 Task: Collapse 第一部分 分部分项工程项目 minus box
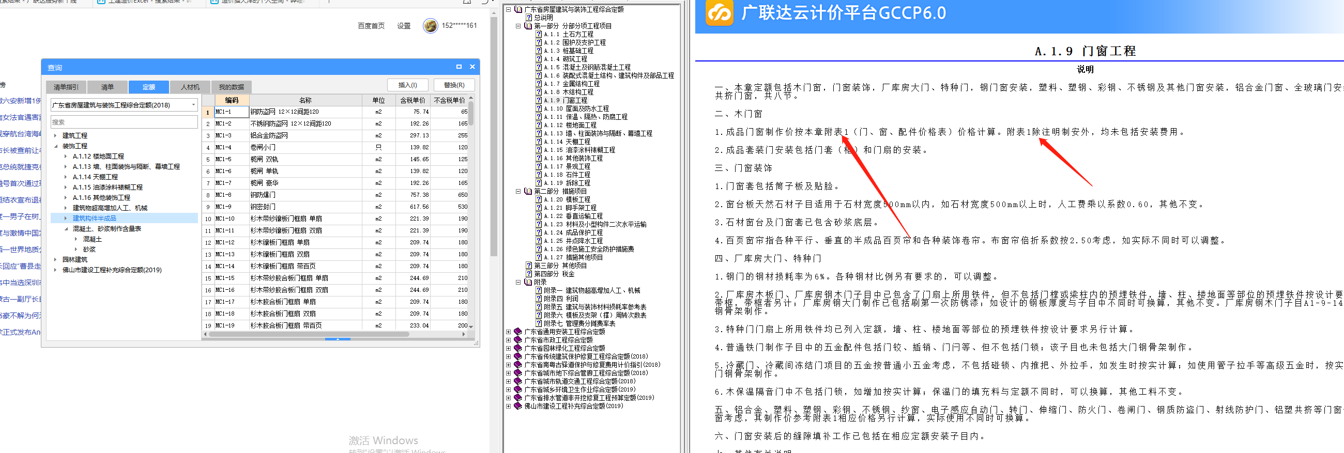pyautogui.click(x=518, y=26)
